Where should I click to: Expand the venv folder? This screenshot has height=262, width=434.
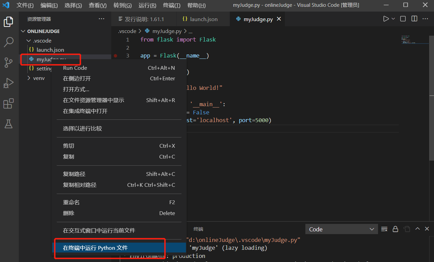(29, 78)
